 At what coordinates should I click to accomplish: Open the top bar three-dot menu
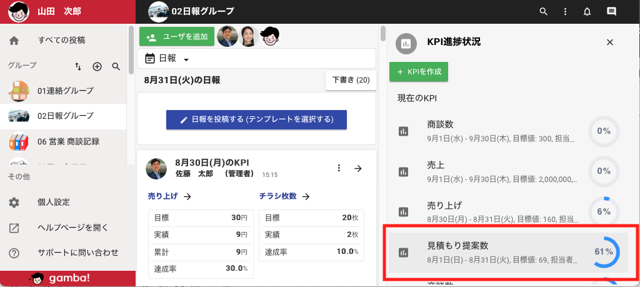pyautogui.click(x=565, y=11)
